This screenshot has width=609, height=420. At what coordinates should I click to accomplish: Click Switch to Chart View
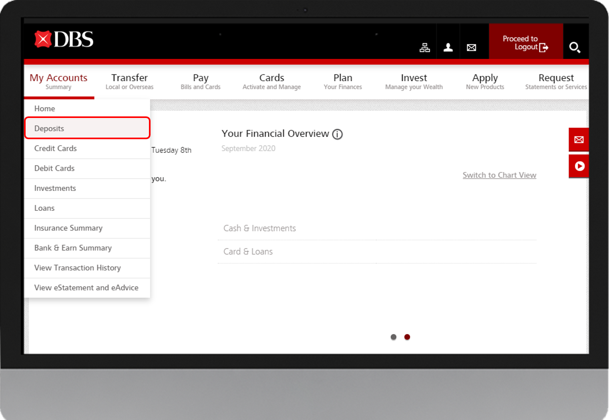pos(499,175)
